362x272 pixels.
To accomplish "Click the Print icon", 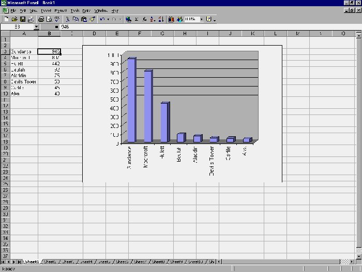I will [41, 19].
